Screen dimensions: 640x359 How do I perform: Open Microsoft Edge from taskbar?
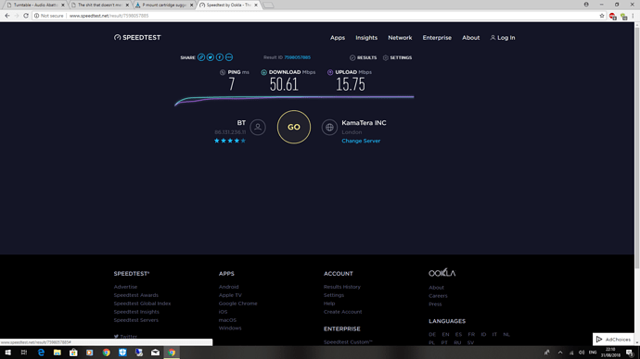41,353
